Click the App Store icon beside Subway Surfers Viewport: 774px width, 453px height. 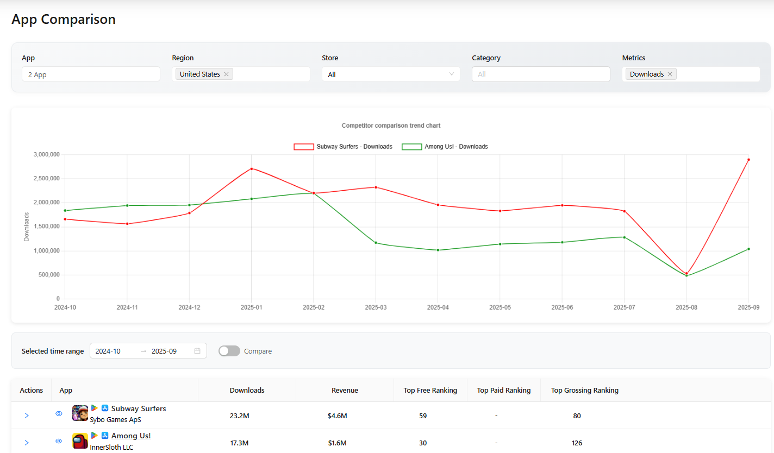tap(104, 407)
